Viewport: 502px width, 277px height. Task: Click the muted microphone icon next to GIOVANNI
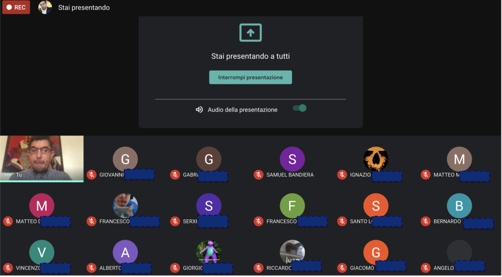tap(92, 175)
